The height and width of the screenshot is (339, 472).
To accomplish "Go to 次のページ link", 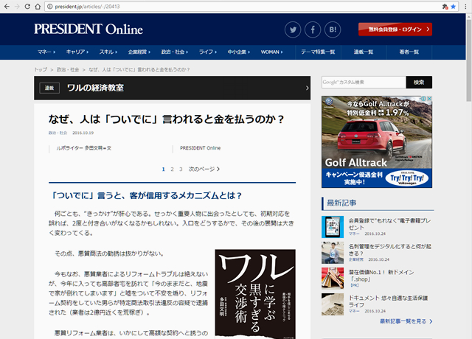I will [204, 169].
